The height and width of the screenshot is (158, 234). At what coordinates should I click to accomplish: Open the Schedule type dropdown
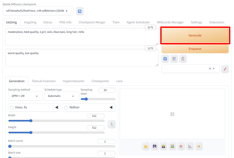(62, 96)
